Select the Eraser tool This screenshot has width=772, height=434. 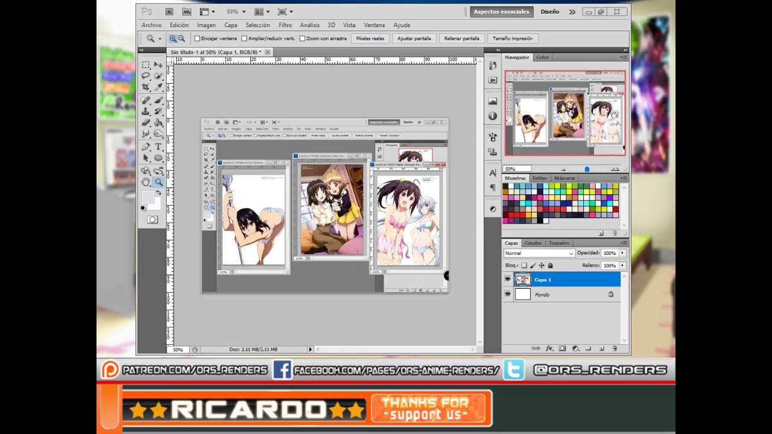point(146,123)
